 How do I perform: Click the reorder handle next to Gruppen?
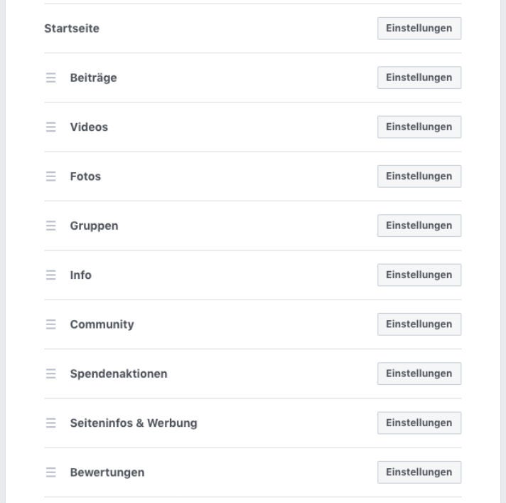tap(51, 226)
